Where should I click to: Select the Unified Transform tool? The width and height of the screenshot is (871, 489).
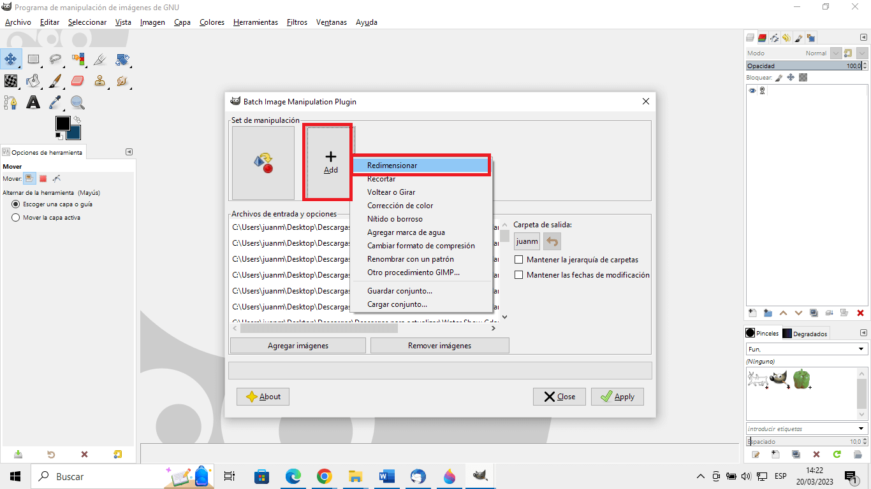[x=122, y=60]
